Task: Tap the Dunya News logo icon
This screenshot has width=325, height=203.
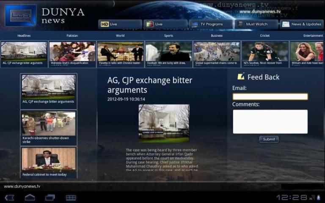Action: 20,15
